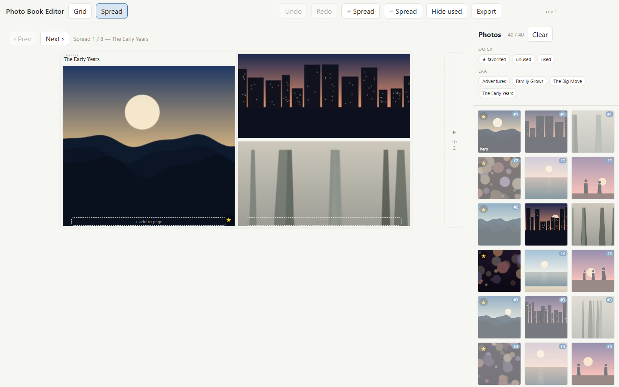Click the #1 badge on the foggy towers thumbnail

609,114
